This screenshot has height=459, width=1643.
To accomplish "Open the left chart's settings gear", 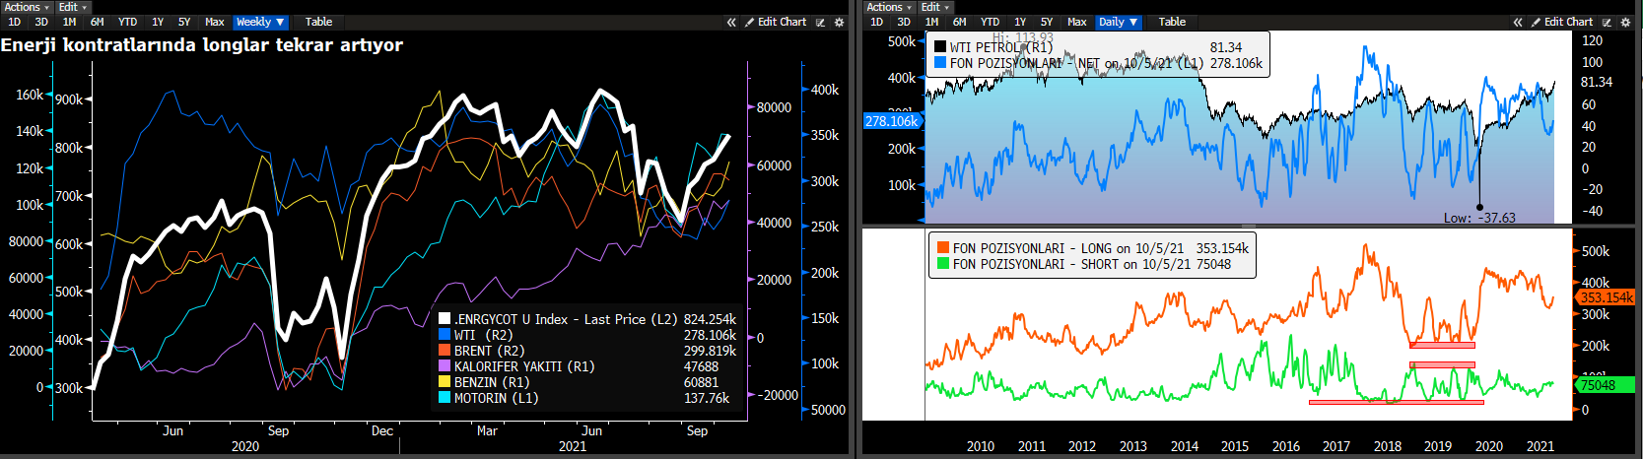I will click(840, 22).
